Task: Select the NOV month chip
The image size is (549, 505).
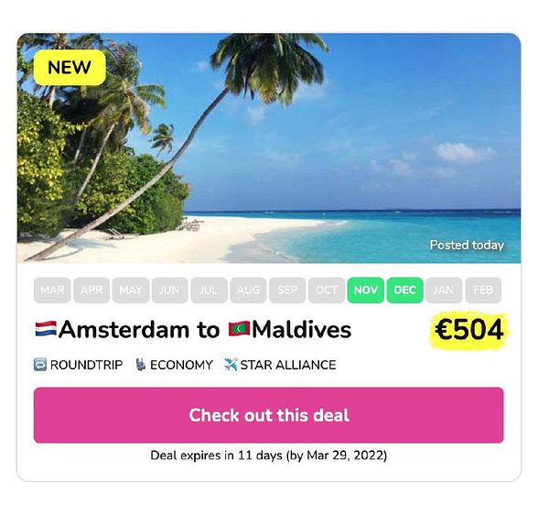Action: (x=365, y=291)
